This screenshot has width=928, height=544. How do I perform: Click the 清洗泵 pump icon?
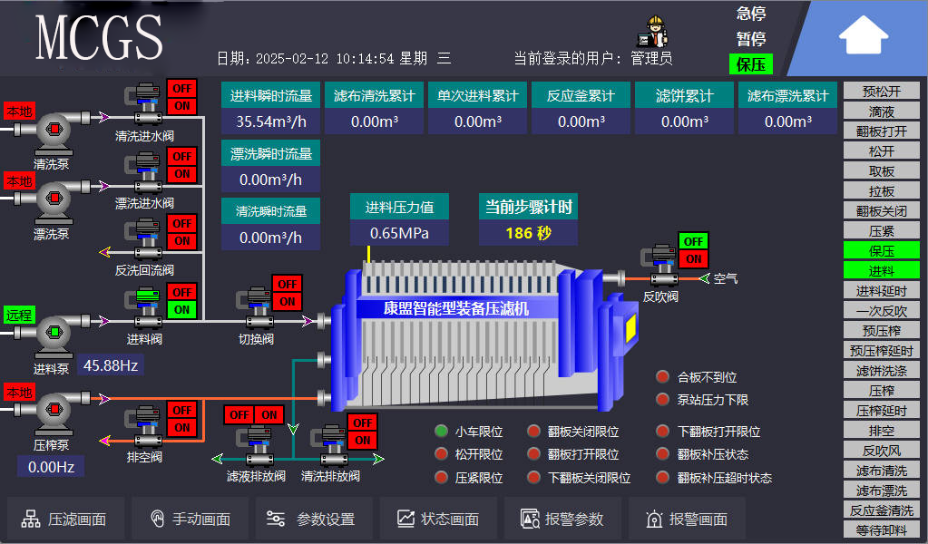click(52, 132)
